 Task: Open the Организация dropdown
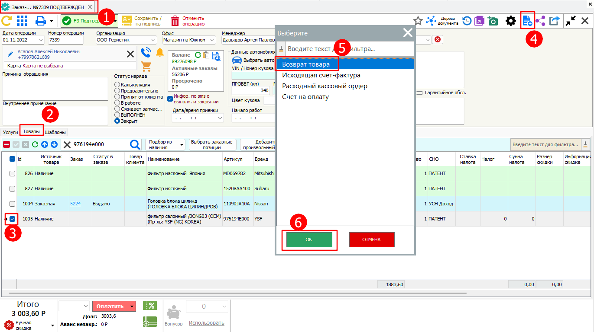coord(154,40)
